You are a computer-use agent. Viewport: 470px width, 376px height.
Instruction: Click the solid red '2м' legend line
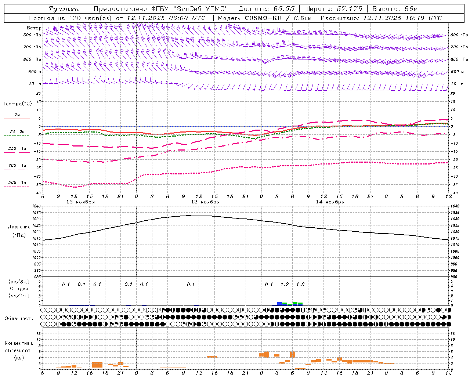click(17, 119)
